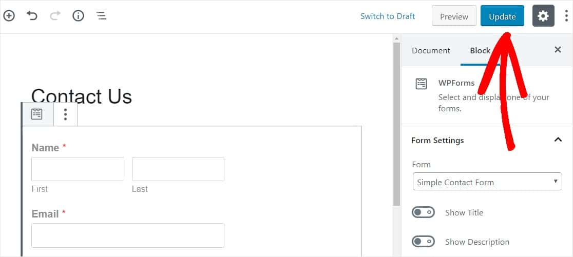Open more tools vertical dots menu
The width and height of the screenshot is (573, 257).
pyautogui.click(x=566, y=16)
